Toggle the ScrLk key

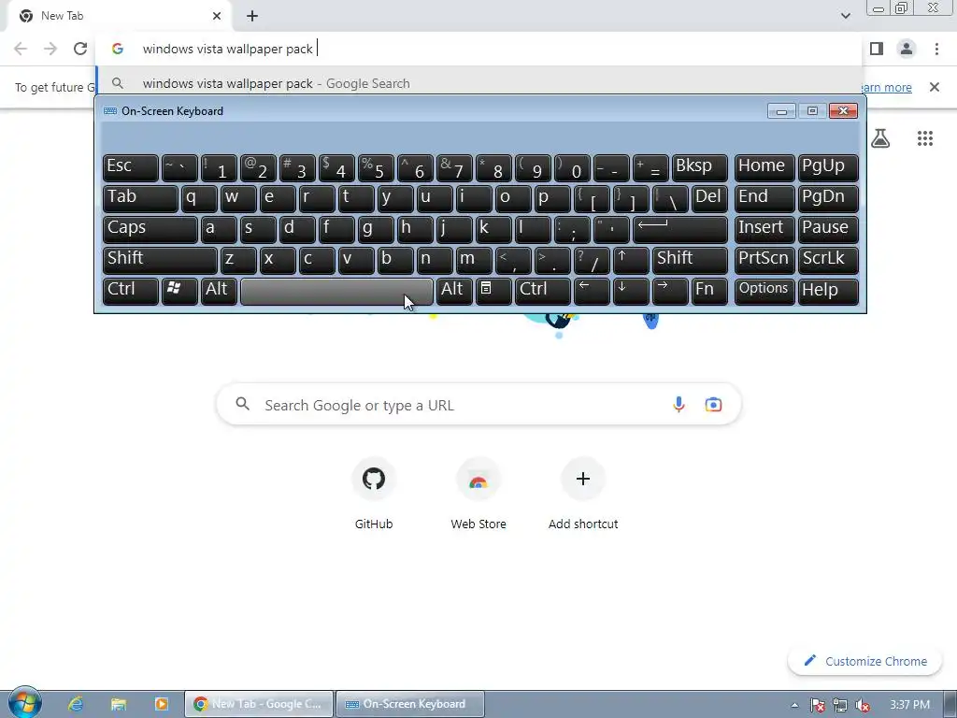tap(828, 260)
